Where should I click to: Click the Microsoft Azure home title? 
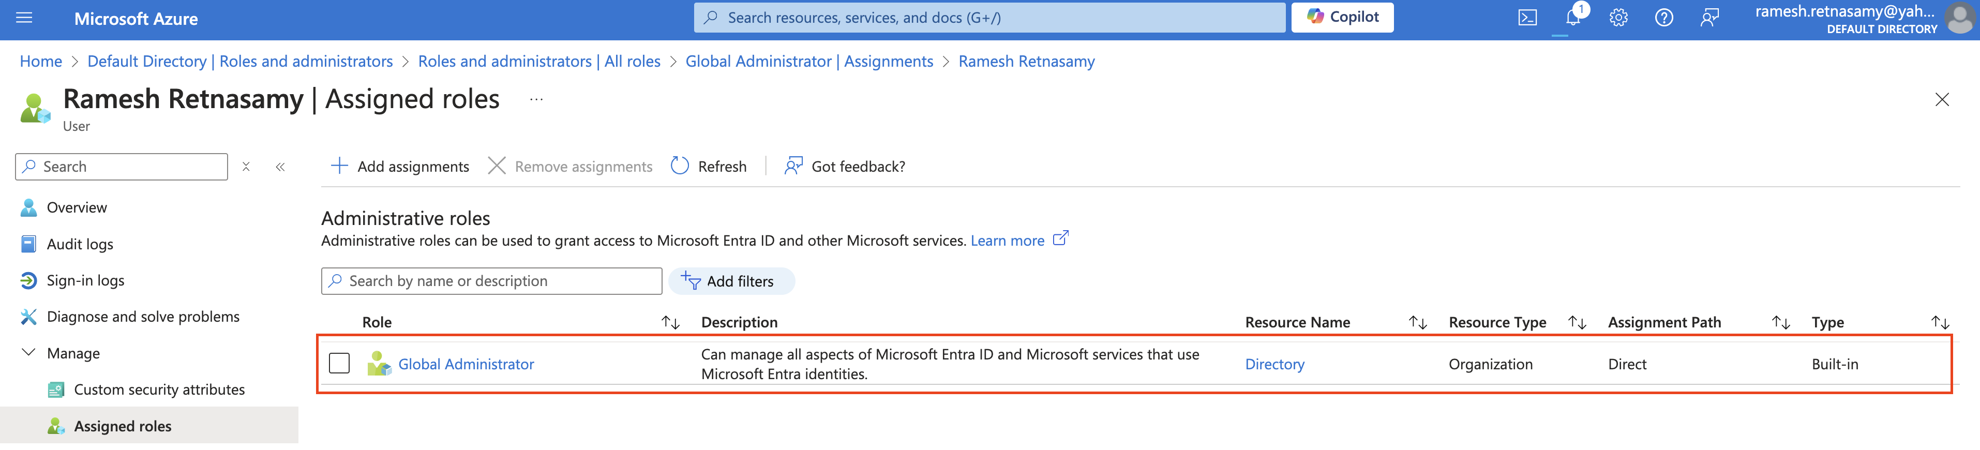[x=136, y=19]
